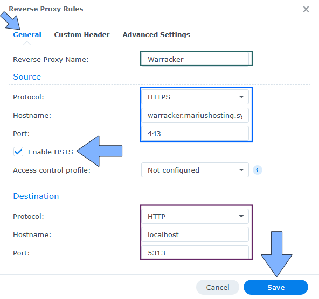Screen dimensions: 319x299
Task: Save the reverse proxy rule
Action: coord(276,287)
